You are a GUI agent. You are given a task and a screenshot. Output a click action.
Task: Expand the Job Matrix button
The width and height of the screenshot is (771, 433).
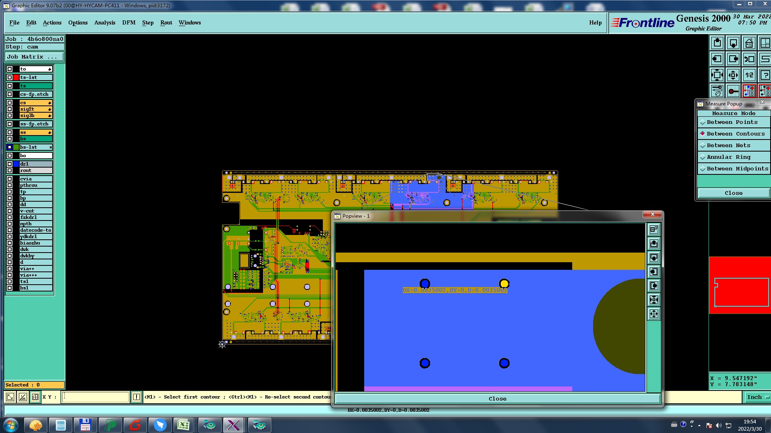34,57
